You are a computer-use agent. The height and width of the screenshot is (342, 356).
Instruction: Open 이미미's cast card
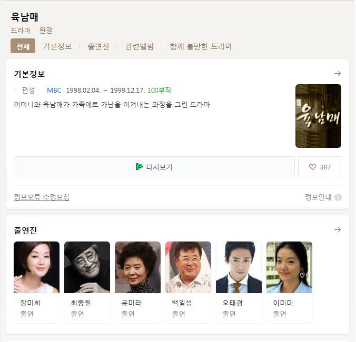pyautogui.click(x=289, y=282)
